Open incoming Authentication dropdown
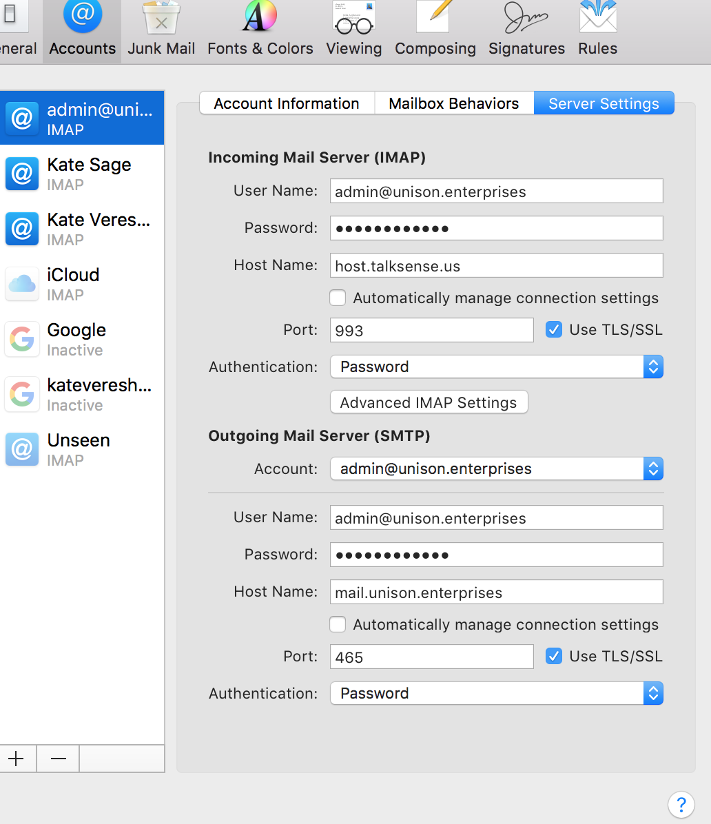The width and height of the screenshot is (711, 824). click(497, 367)
